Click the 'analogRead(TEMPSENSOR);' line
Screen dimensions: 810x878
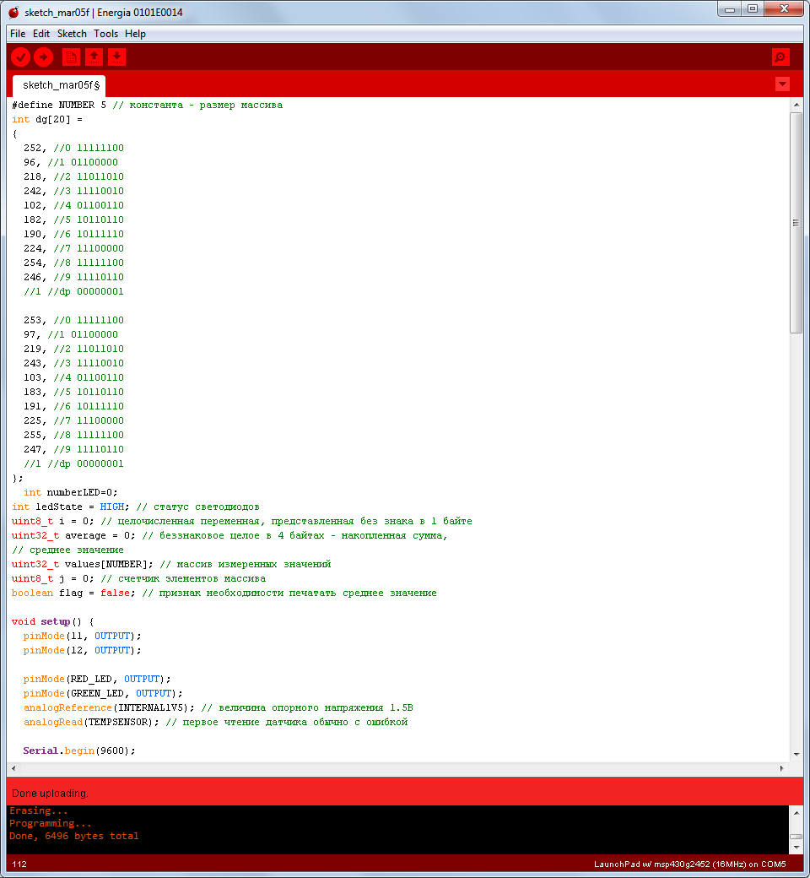pos(215,723)
